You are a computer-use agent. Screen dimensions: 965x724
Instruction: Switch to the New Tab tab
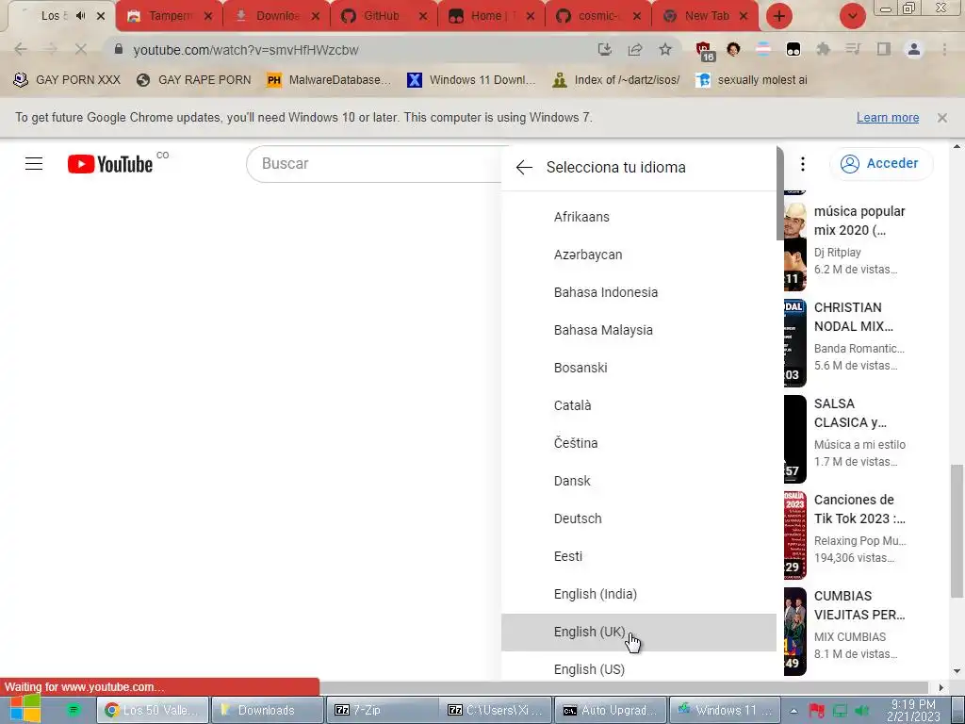(705, 17)
